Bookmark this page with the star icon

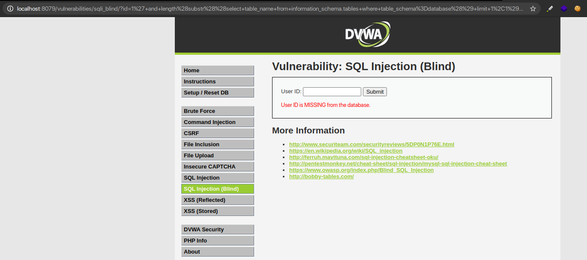[533, 9]
